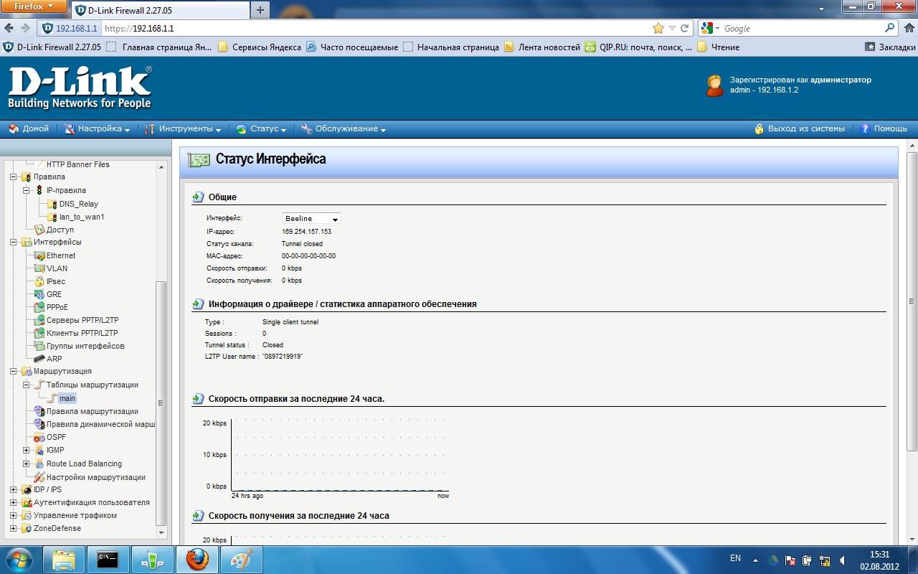Expand the IGMP tree node

(26, 451)
